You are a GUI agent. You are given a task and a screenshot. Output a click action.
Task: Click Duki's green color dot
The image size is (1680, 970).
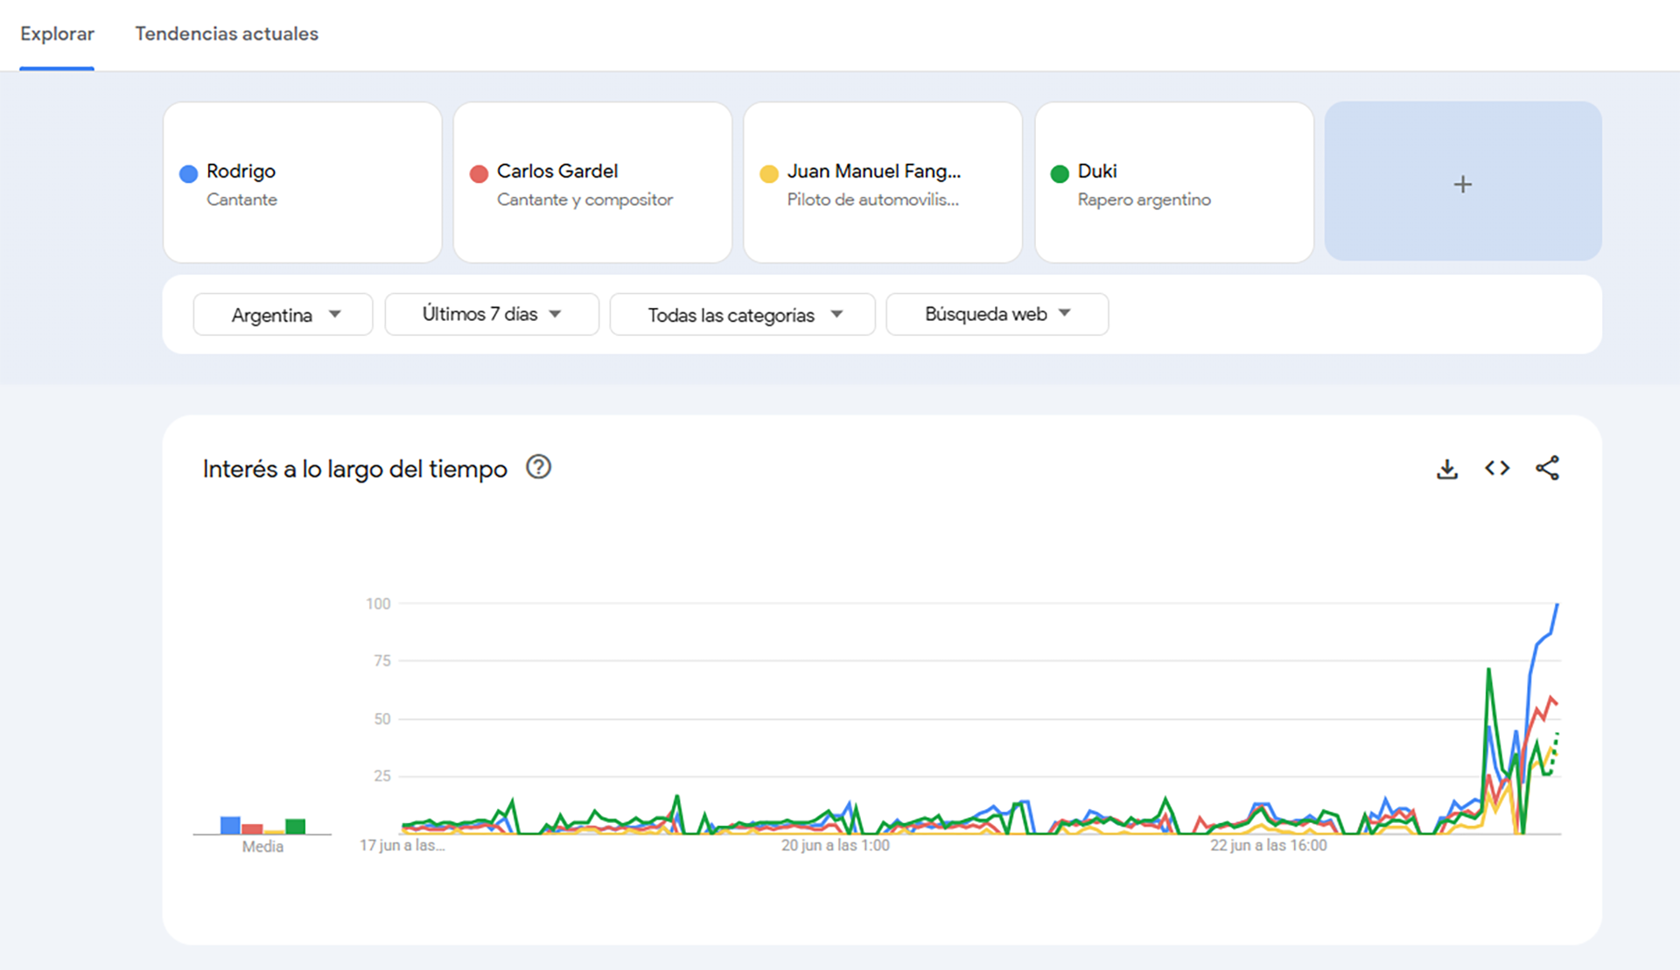coord(1060,173)
